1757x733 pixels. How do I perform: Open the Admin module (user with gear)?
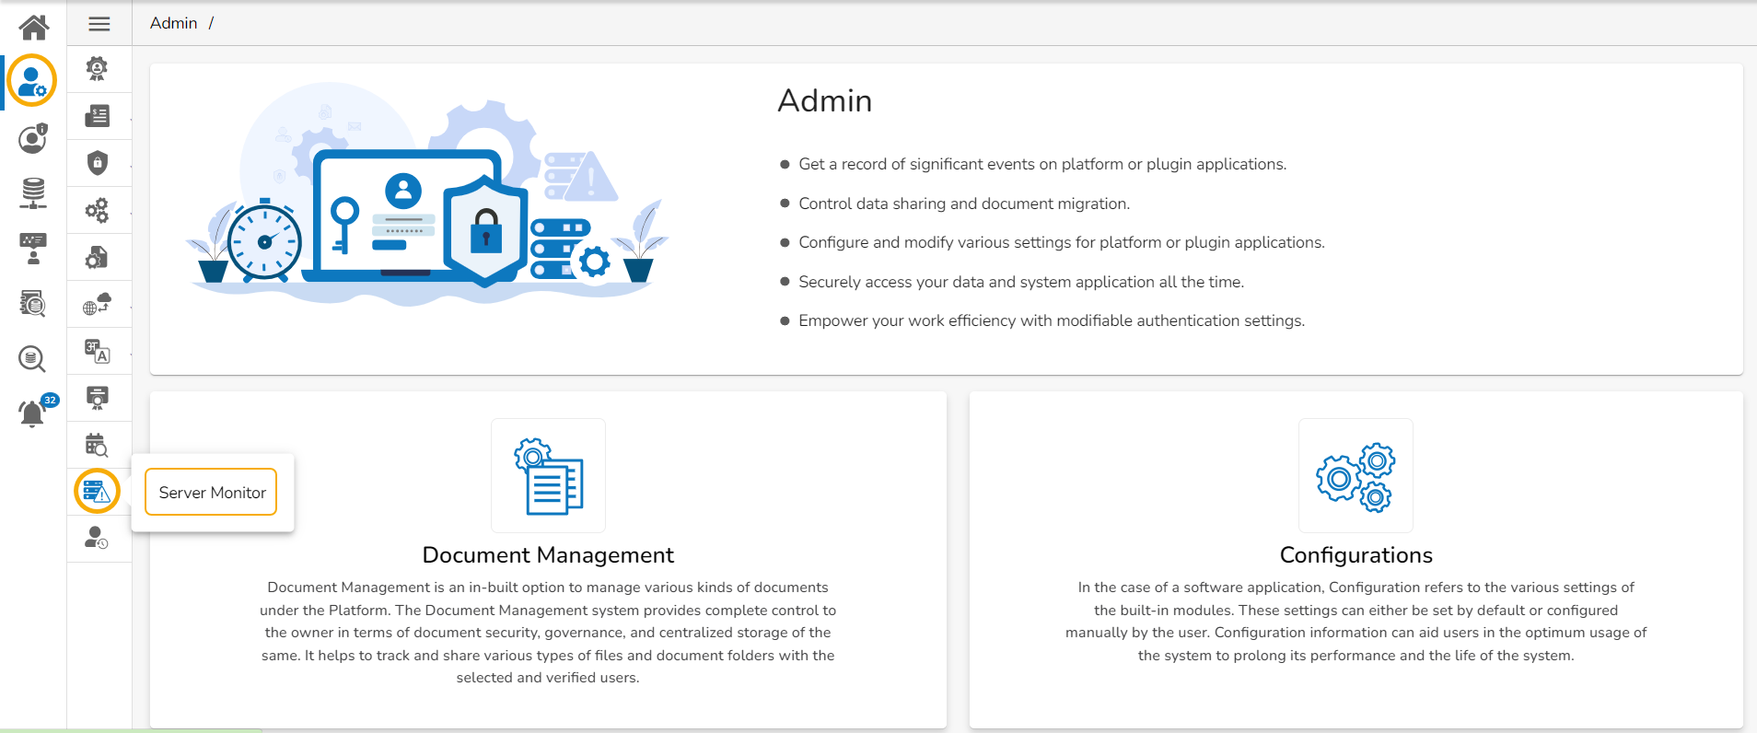pyautogui.click(x=32, y=81)
